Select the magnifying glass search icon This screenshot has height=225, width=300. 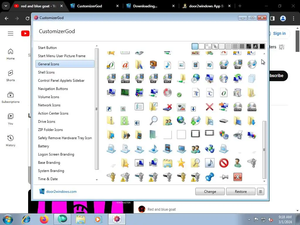[153, 121]
